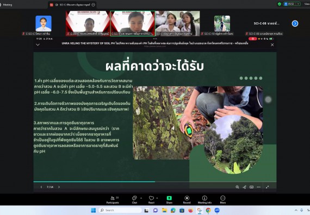Select the video tile left of active speaker
Screen dimensions: 310x215
(88, 23)
